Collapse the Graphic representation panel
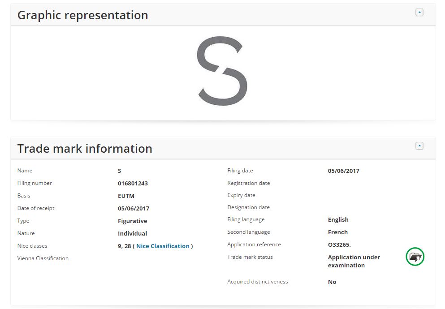445x309 pixels. click(419, 13)
